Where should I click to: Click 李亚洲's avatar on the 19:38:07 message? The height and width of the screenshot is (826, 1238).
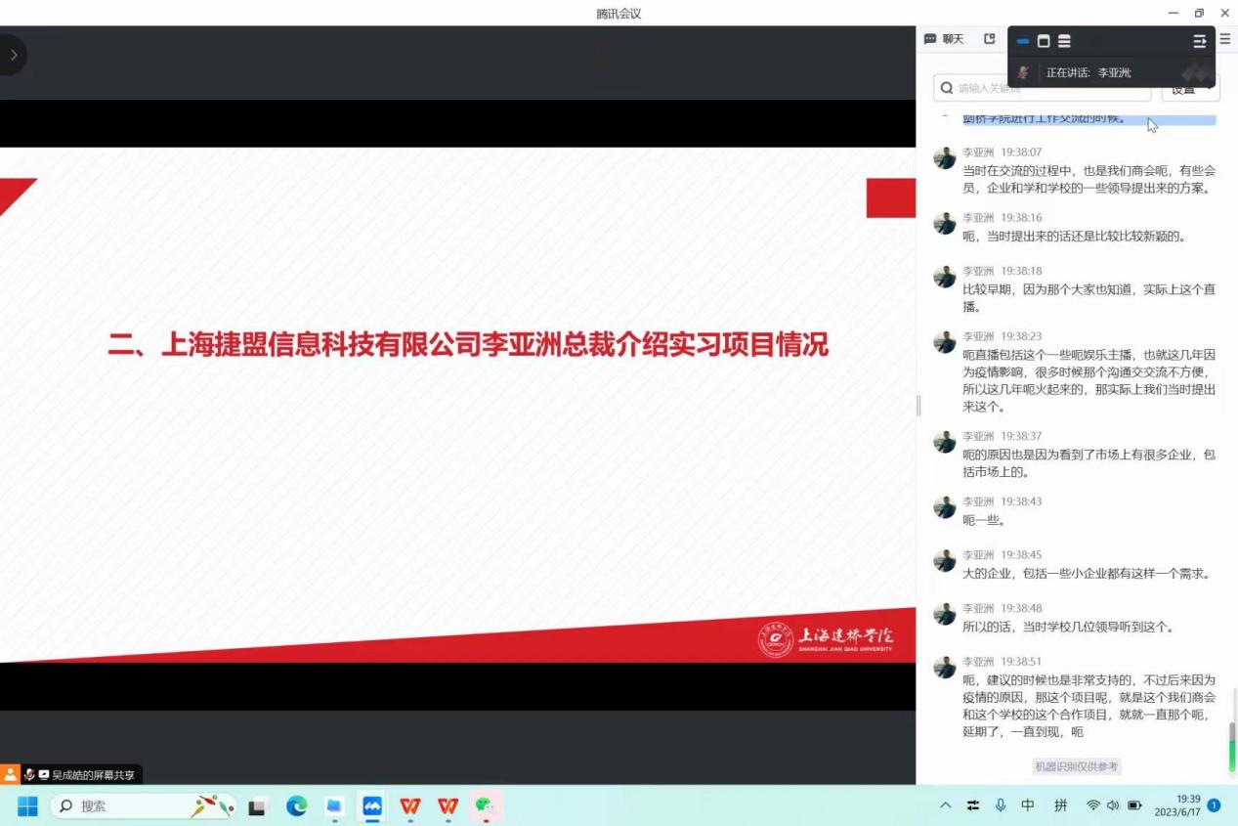(x=945, y=158)
